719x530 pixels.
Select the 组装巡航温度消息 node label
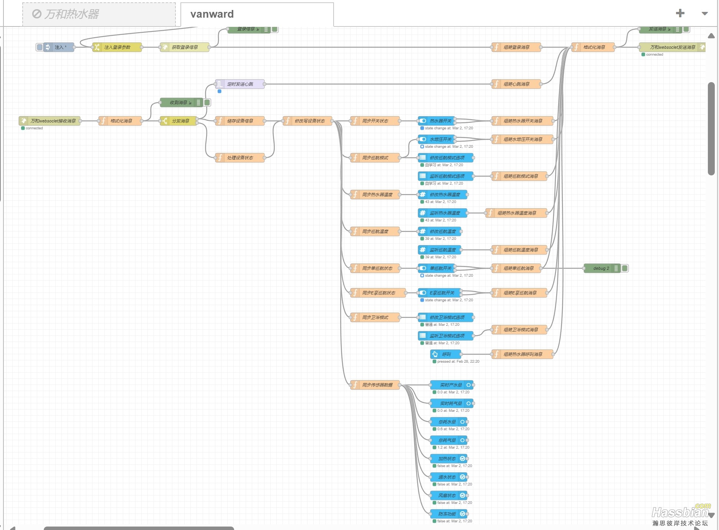(521, 250)
